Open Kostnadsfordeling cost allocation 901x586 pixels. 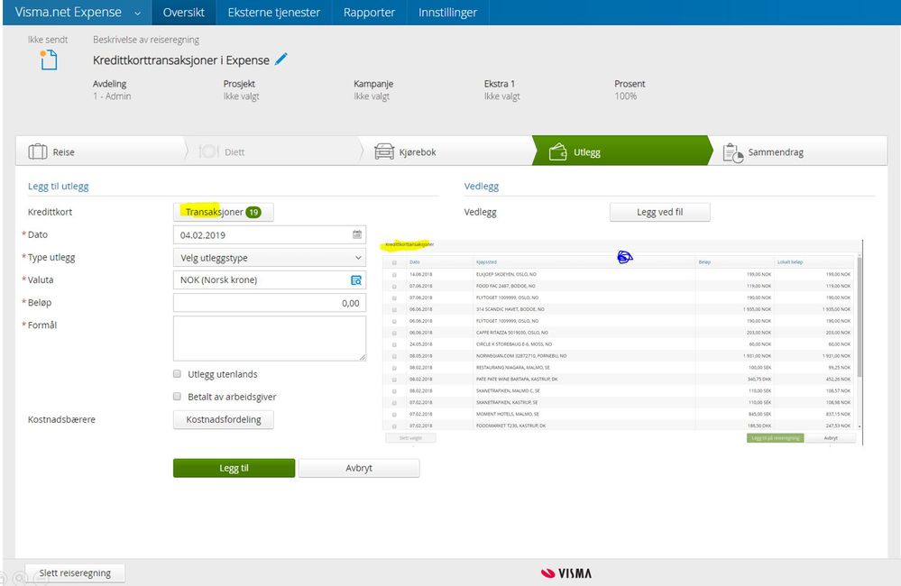click(224, 419)
